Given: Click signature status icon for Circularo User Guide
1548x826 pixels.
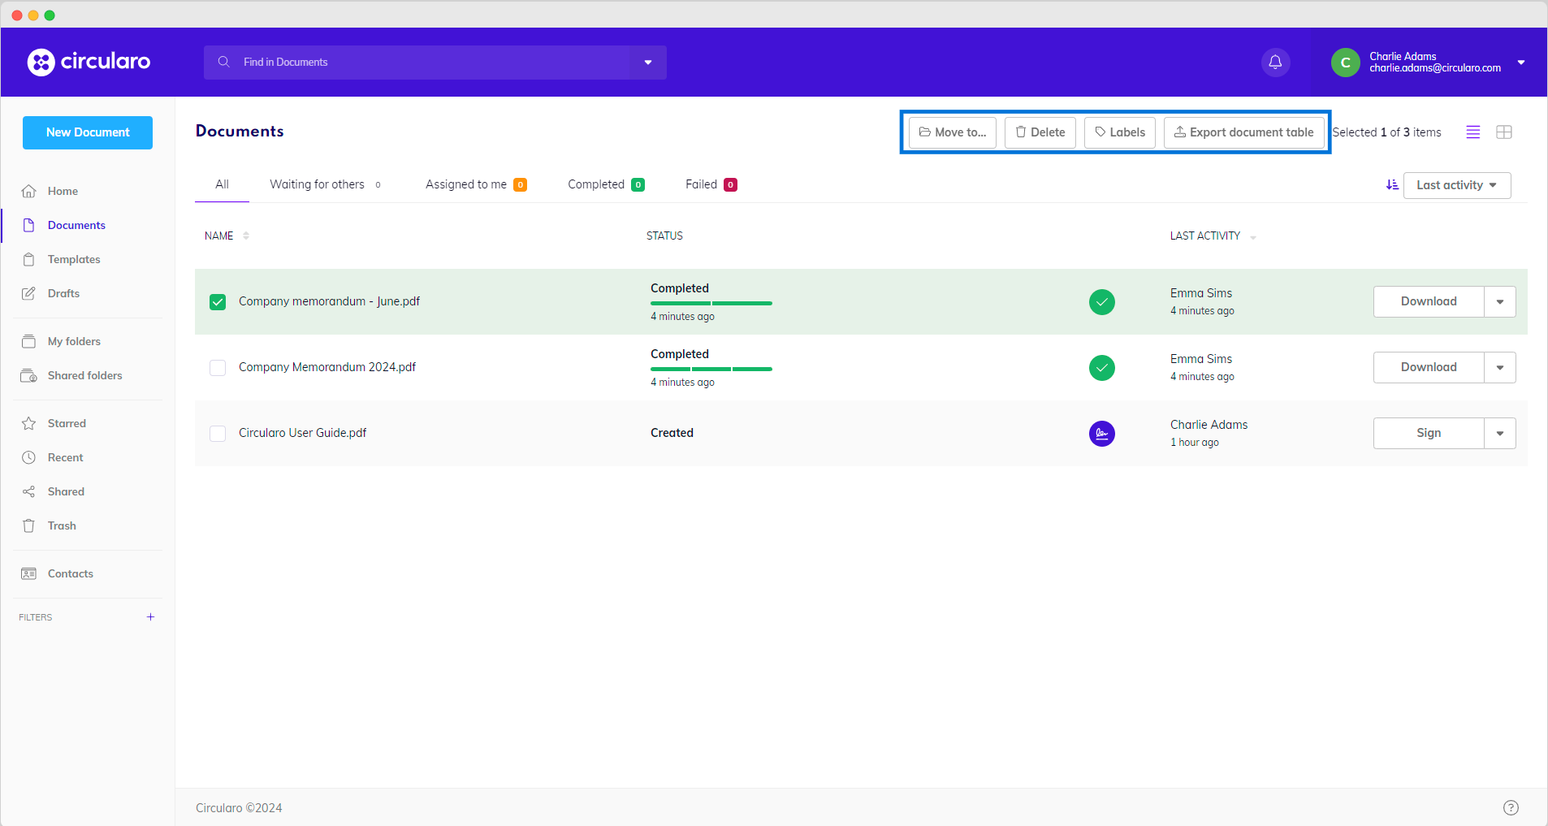Looking at the screenshot, I should (1101, 434).
